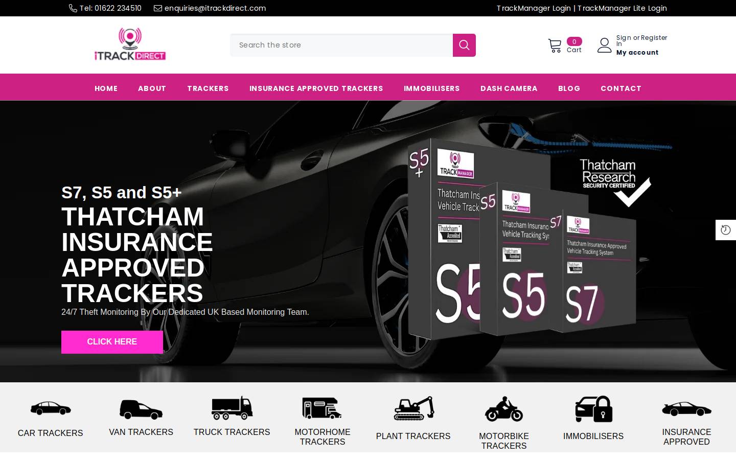Open the Contact menu item
The image size is (736, 460).
coord(621,88)
